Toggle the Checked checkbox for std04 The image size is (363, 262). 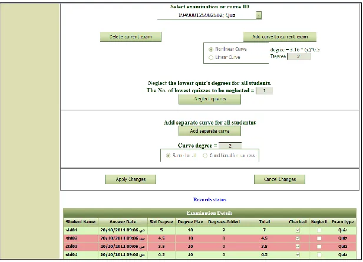pos(298,254)
